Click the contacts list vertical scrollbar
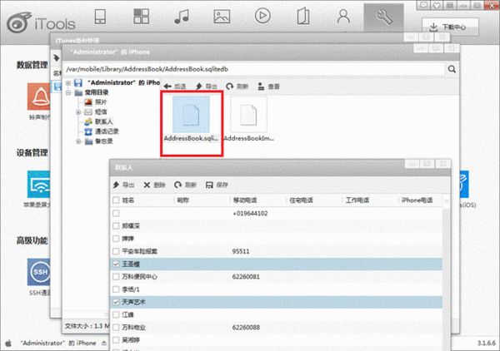This screenshot has height=351, width=500. (446, 274)
